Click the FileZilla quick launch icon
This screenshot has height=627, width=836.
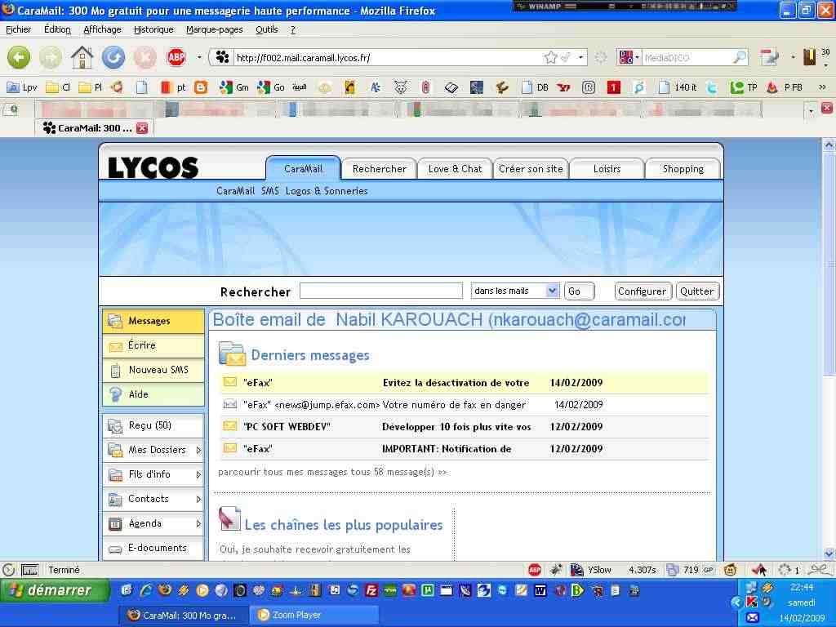[x=371, y=590]
